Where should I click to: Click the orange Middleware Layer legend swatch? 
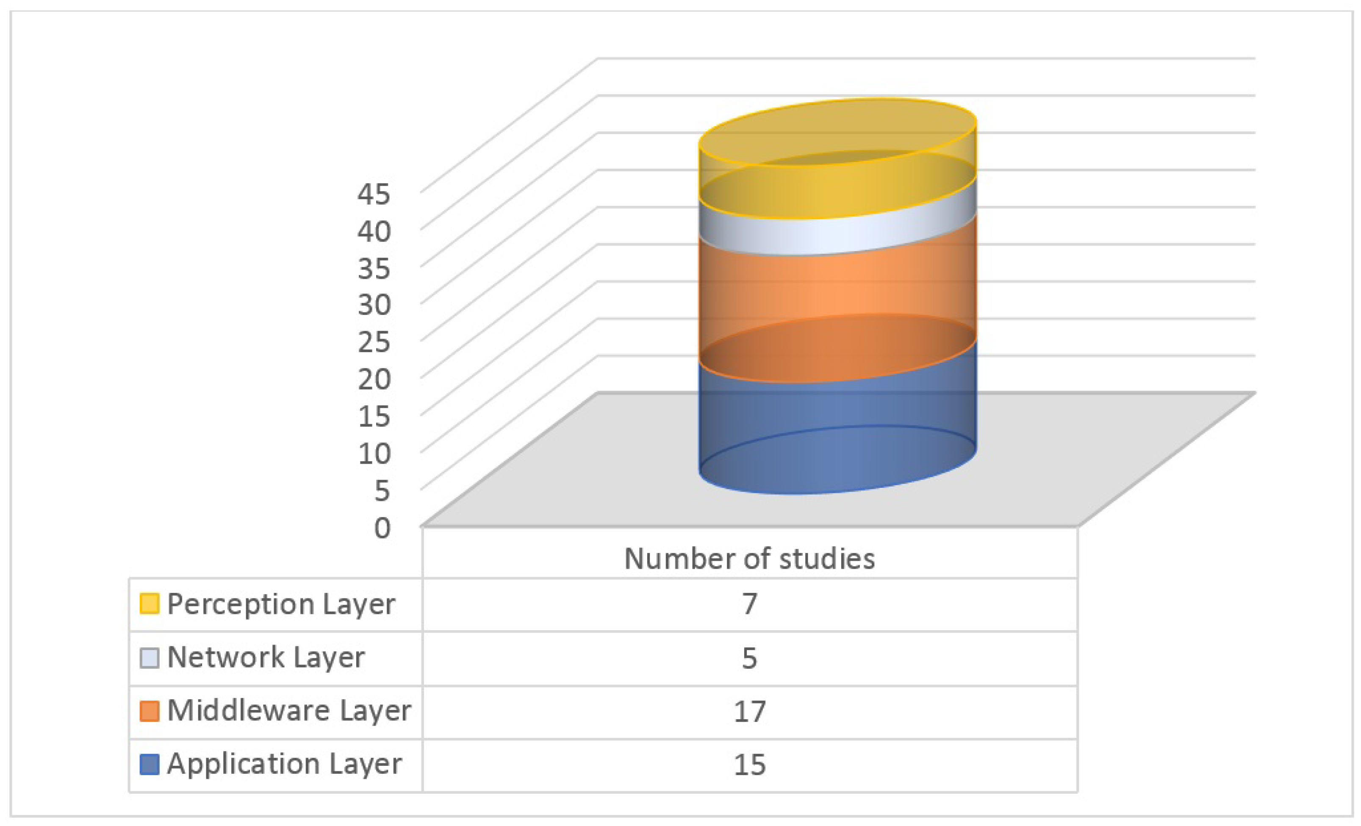(149, 711)
